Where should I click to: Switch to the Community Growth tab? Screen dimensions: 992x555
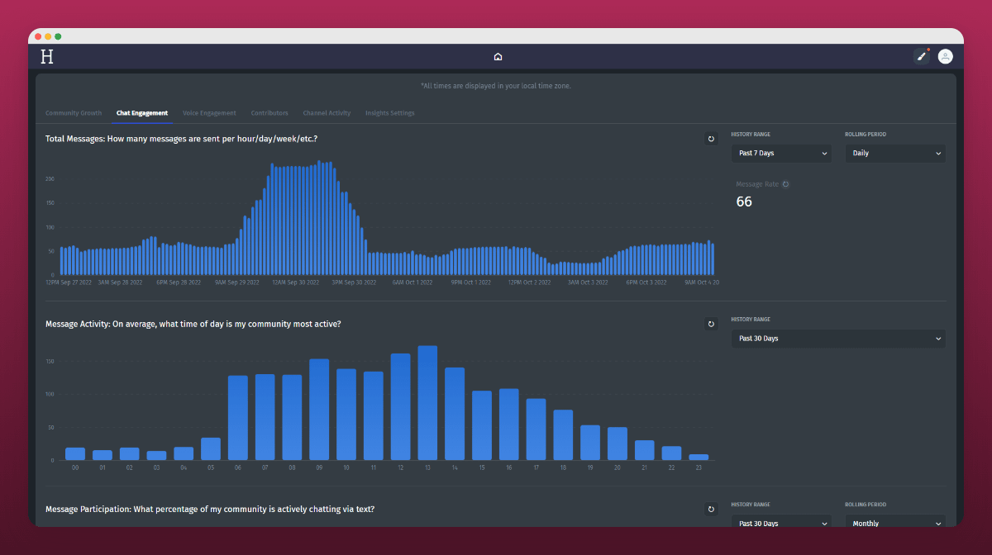click(x=74, y=113)
